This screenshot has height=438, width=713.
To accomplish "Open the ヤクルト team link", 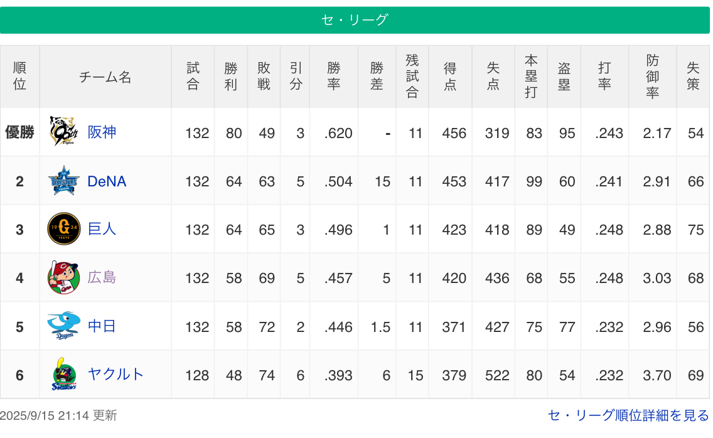I will click(x=115, y=375).
